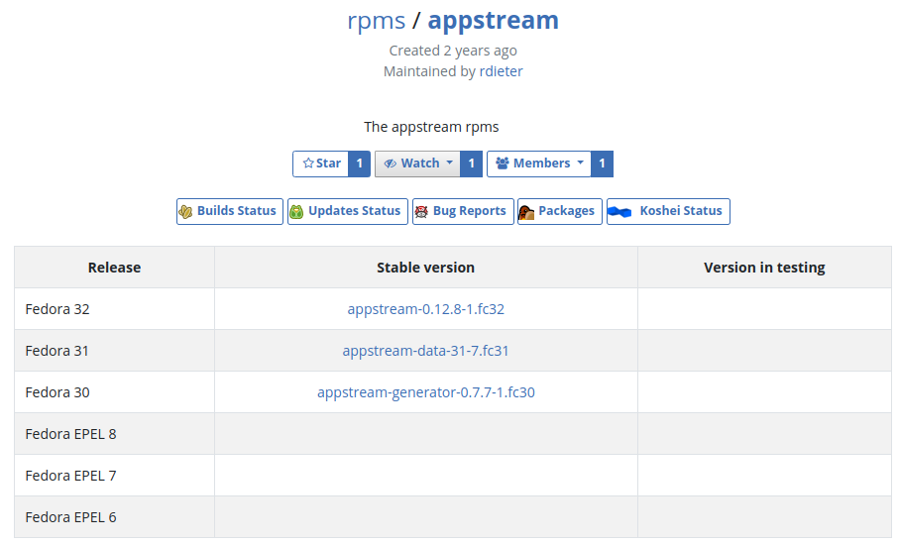The image size is (899, 545).
Task: Open the star count badge
Action: pyautogui.click(x=360, y=163)
